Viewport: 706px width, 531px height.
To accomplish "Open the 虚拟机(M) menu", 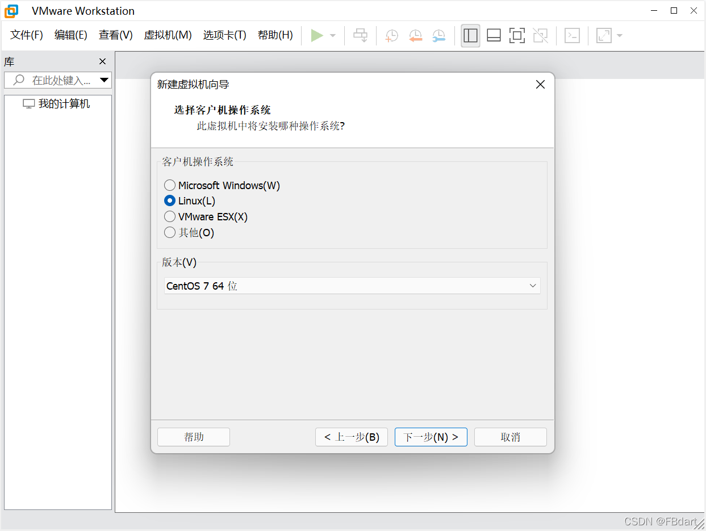I will click(168, 35).
